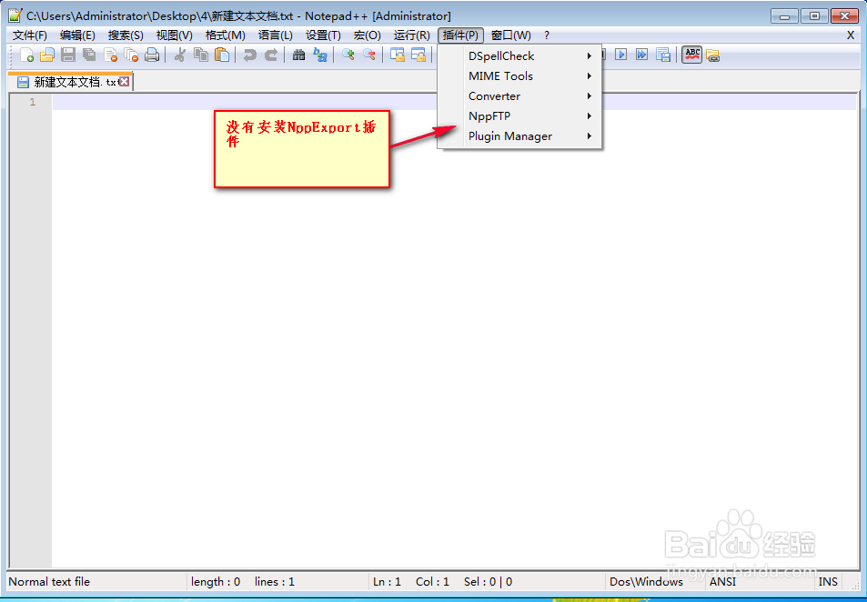Print the document with the printer icon
The width and height of the screenshot is (867, 602).
(152, 55)
